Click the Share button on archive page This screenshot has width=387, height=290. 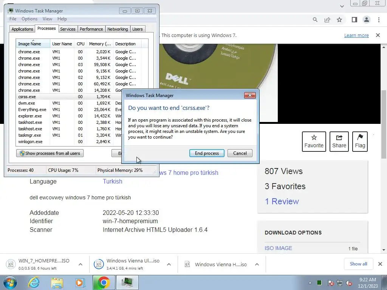[x=339, y=142]
